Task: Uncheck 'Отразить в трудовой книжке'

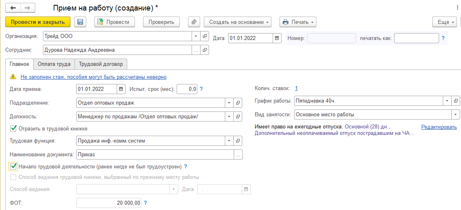Action: (13, 129)
